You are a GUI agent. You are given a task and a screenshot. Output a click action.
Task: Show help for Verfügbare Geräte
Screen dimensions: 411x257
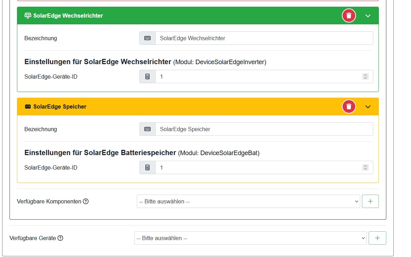[60, 238]
